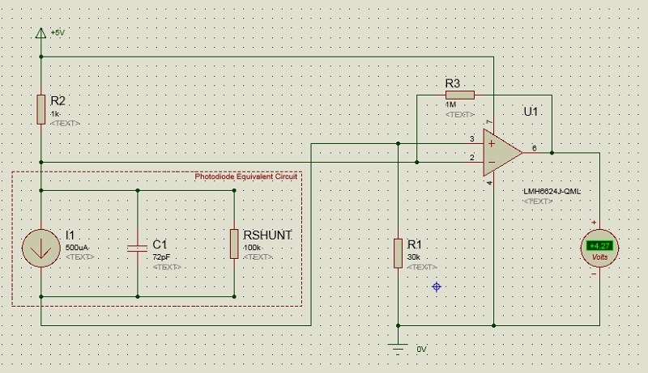This screenshot has width=648, height=373.
Task: Select the 0V ground label
Action: (421, 349)
